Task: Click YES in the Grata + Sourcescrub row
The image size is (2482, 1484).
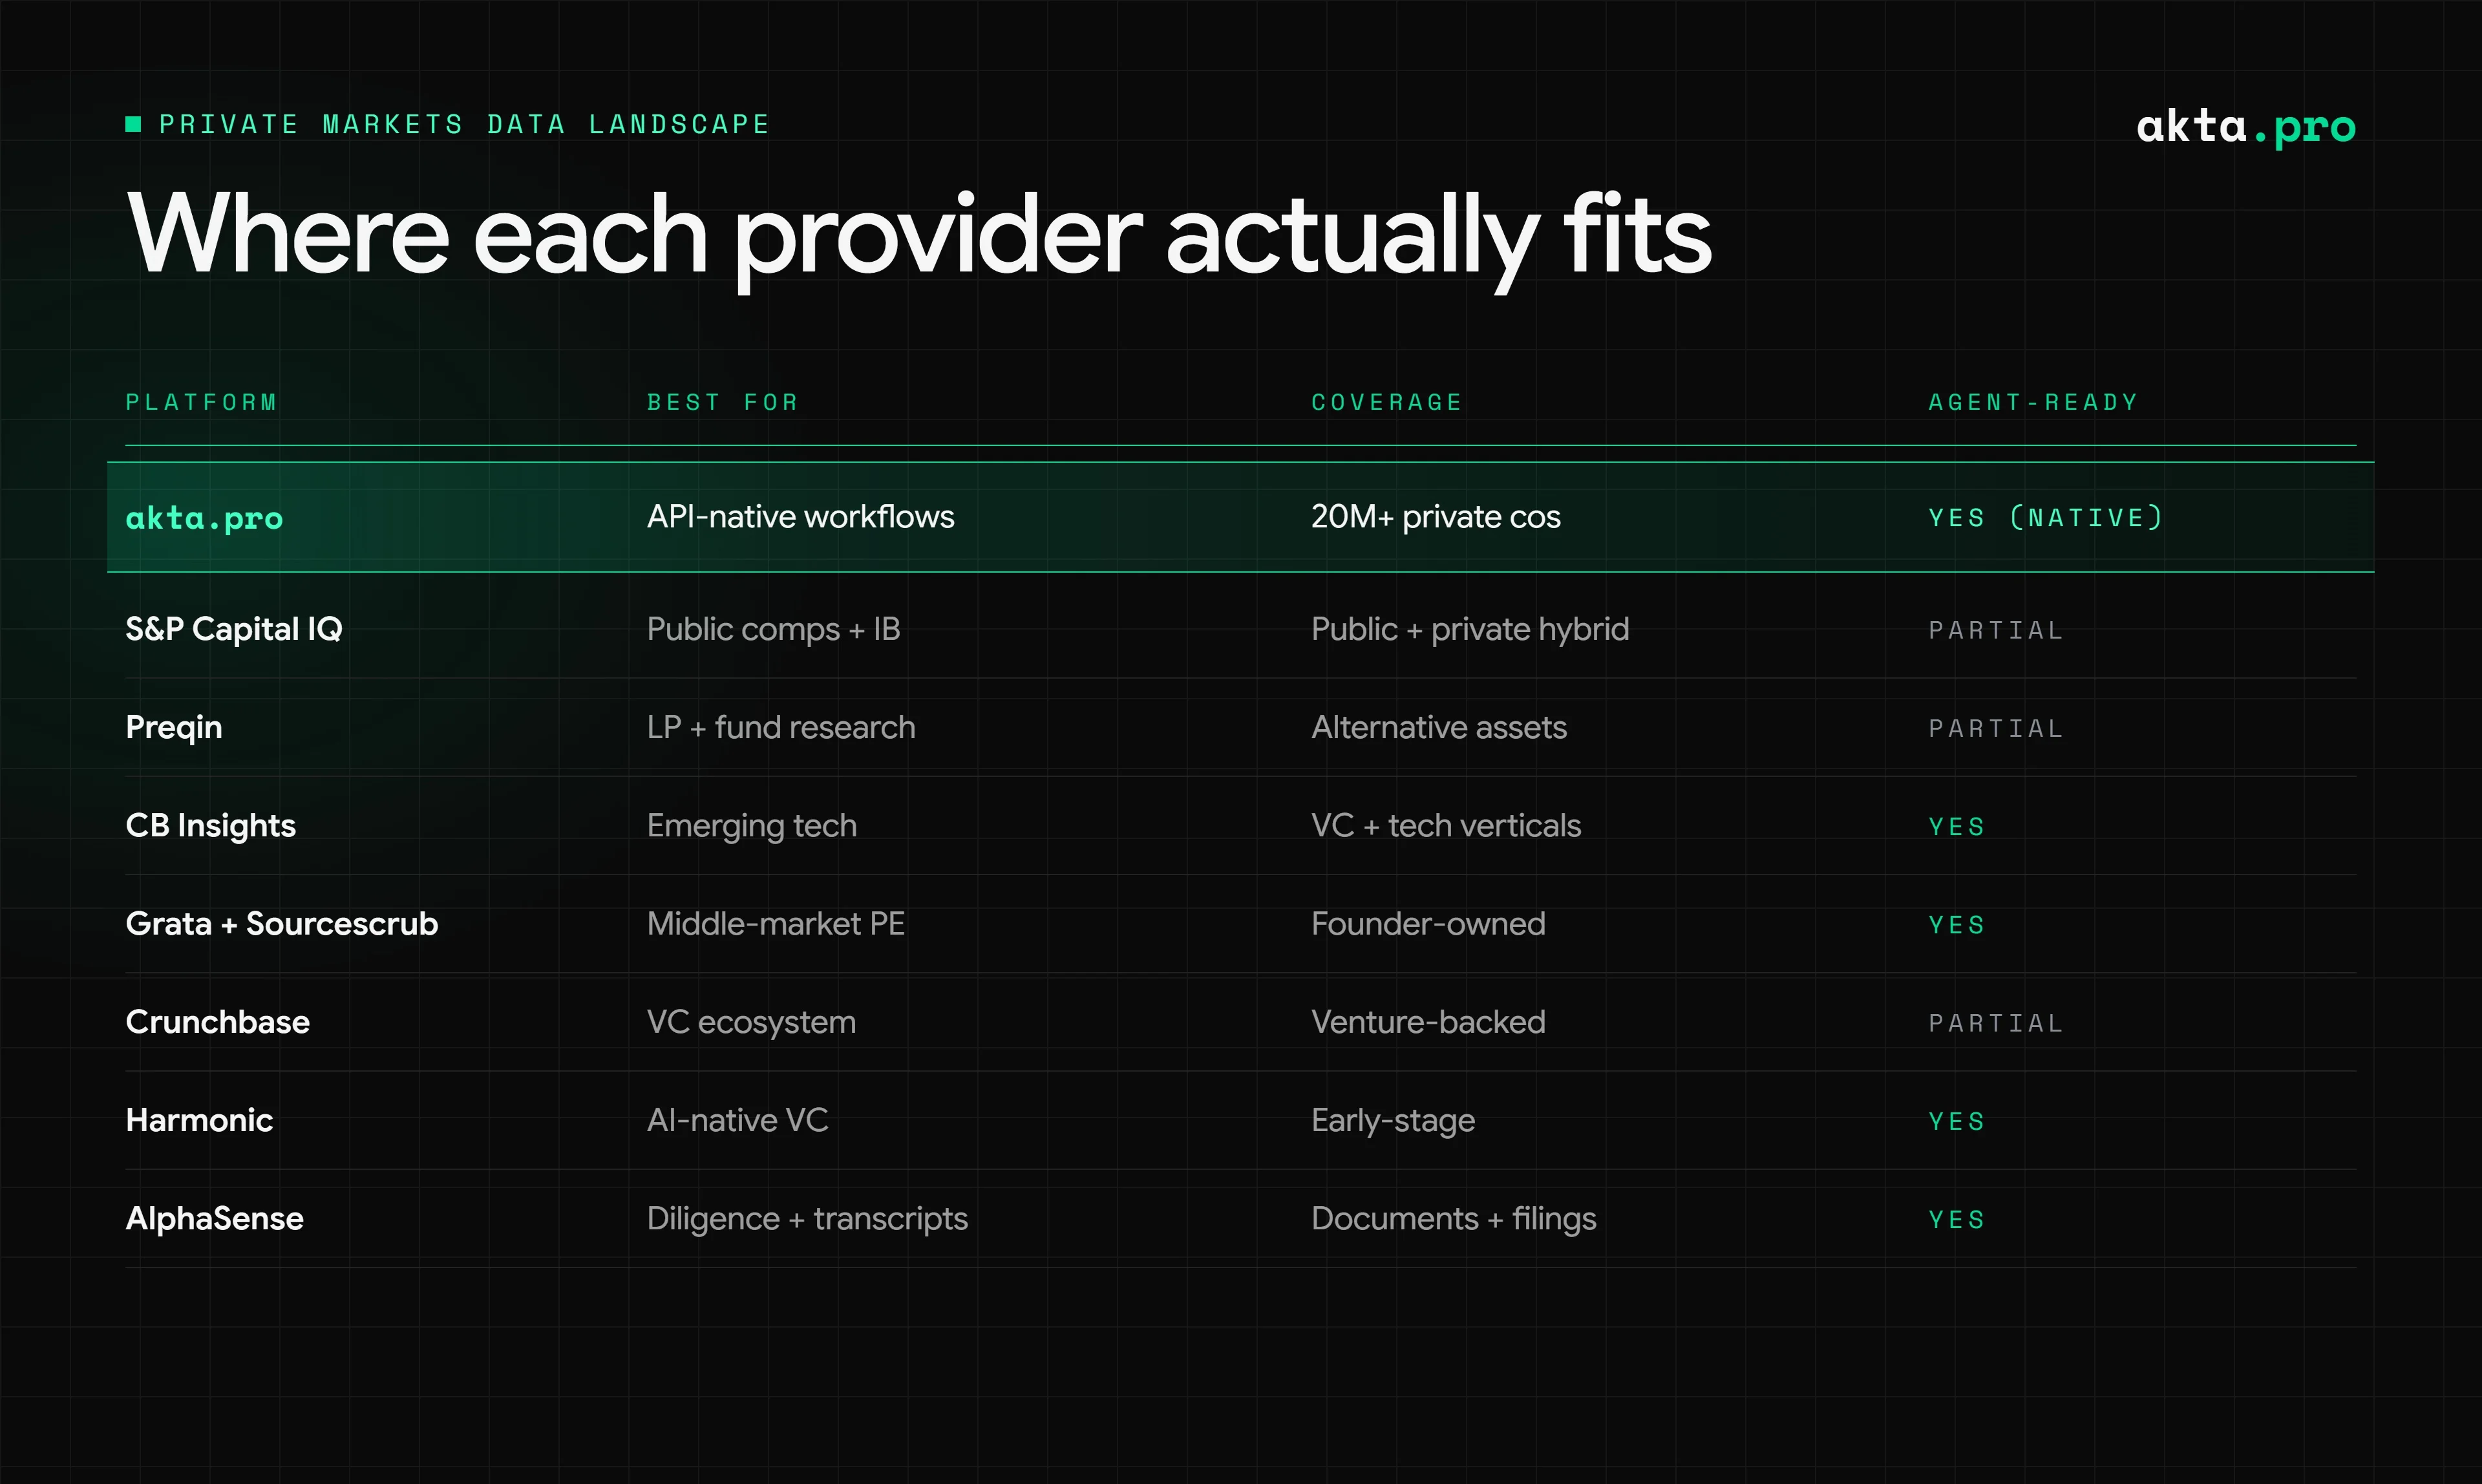Action: (x=1957, y=925)
